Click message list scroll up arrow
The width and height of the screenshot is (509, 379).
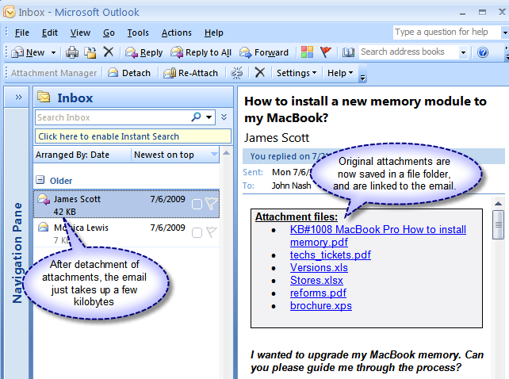227,153
